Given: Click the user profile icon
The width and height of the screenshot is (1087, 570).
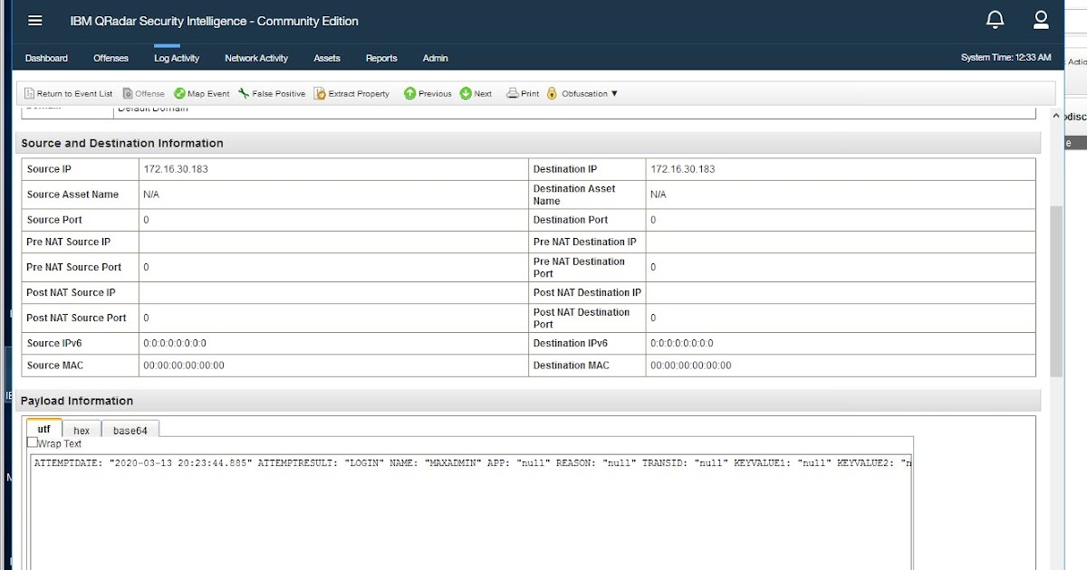Looking at the screenshot, I should (1041, 19).
